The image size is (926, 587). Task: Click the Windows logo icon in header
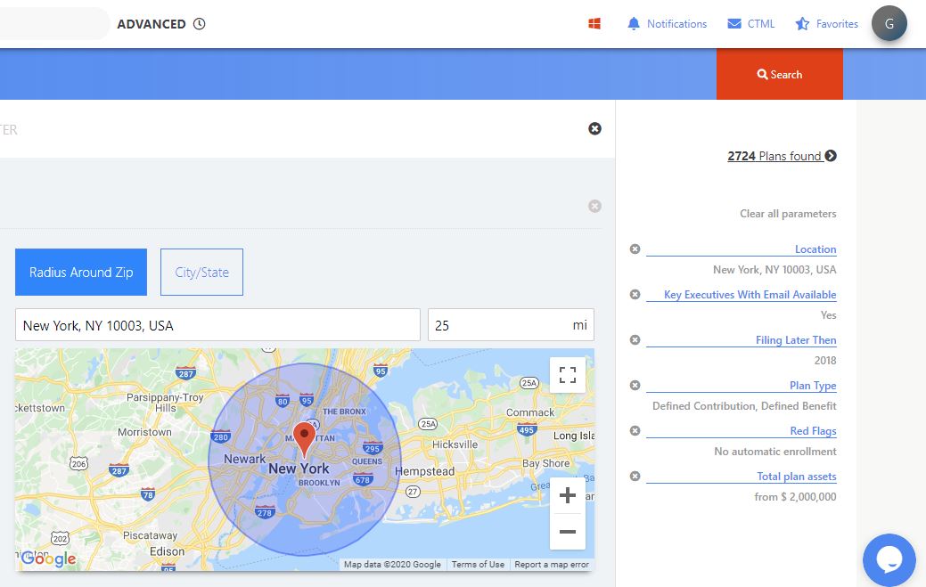[x=594, y=24]
